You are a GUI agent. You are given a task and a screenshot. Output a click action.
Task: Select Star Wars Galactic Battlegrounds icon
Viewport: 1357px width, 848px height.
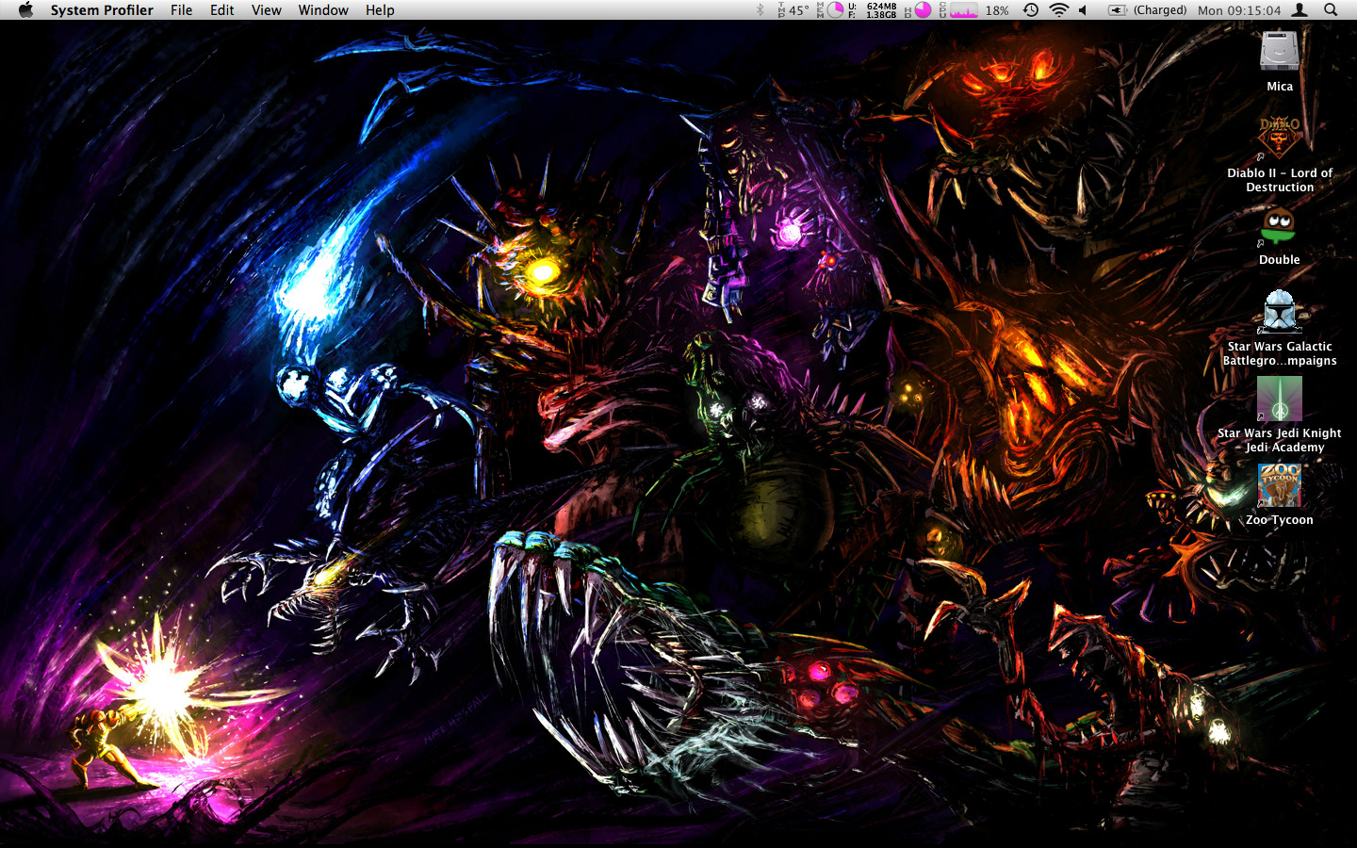point(1280,312)
